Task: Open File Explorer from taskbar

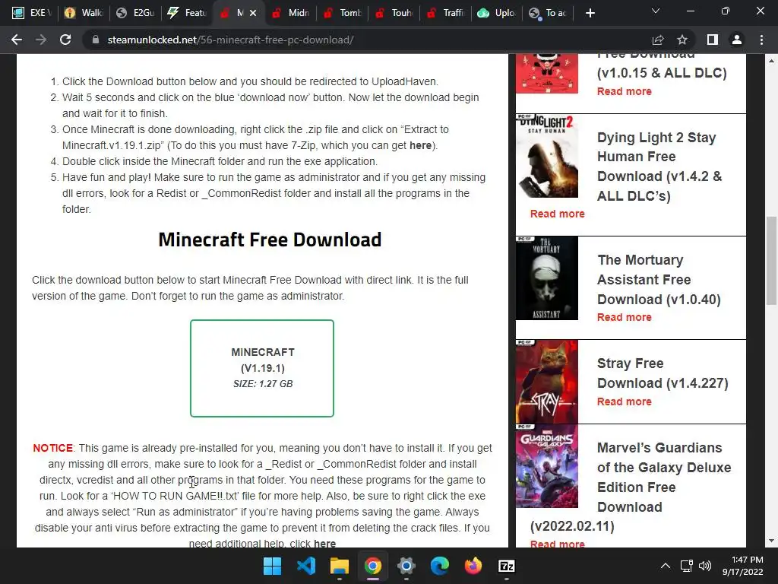Action: click(340, 566)
